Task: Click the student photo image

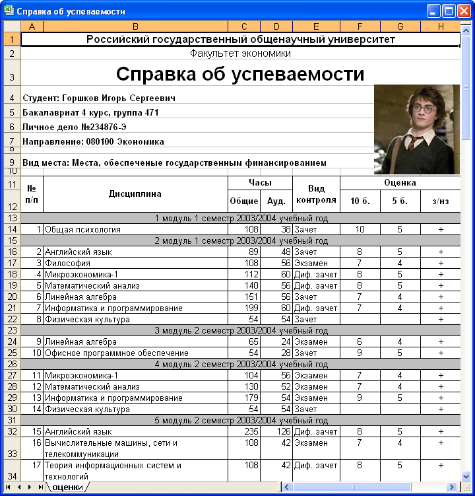Action: pos(417,129)
